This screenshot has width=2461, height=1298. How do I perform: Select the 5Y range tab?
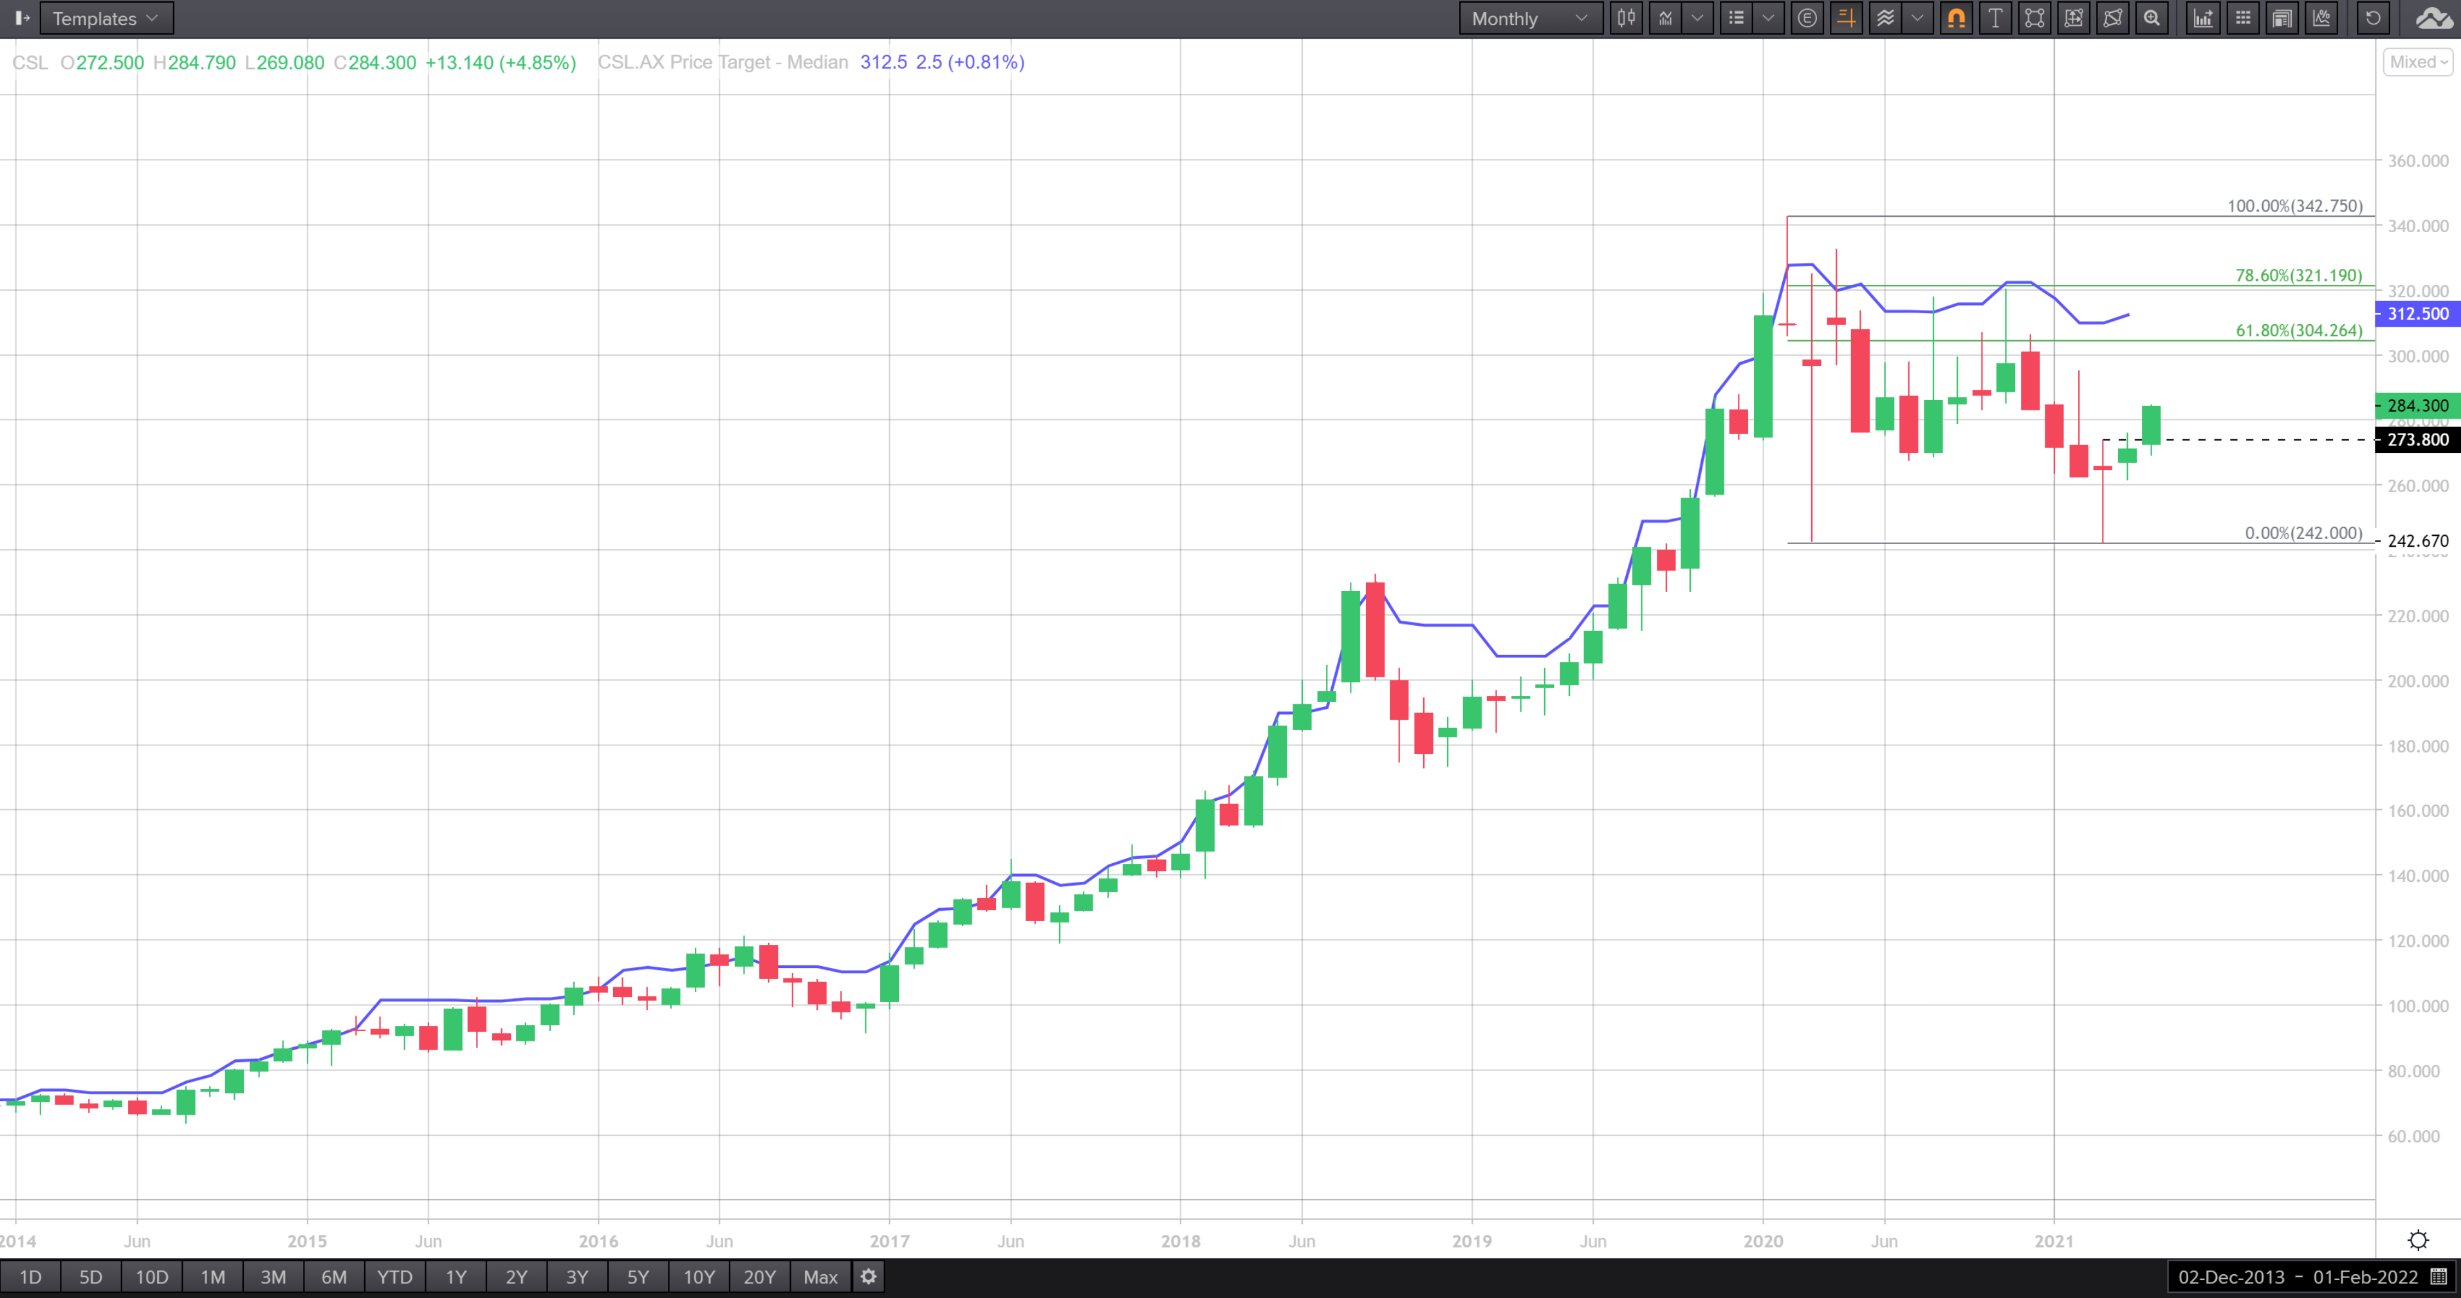point(637,1277)
